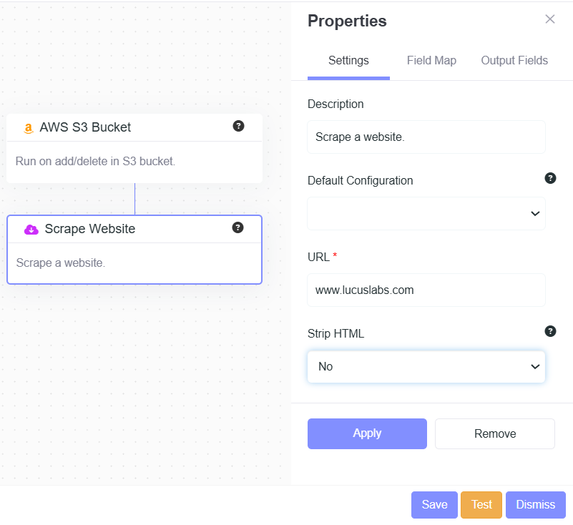Click the Remove button

[495, 433]
